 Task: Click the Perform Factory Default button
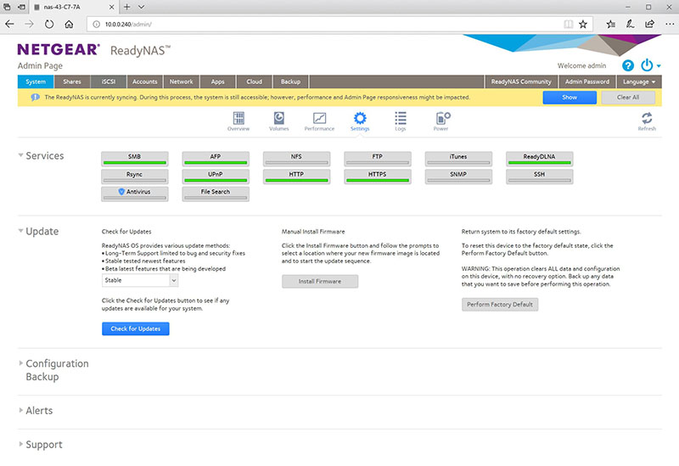coord(500,304)
